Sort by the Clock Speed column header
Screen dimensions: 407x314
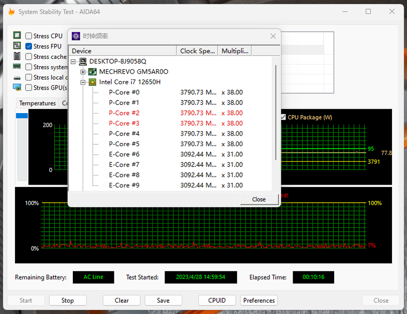click(x=197, y=51)
